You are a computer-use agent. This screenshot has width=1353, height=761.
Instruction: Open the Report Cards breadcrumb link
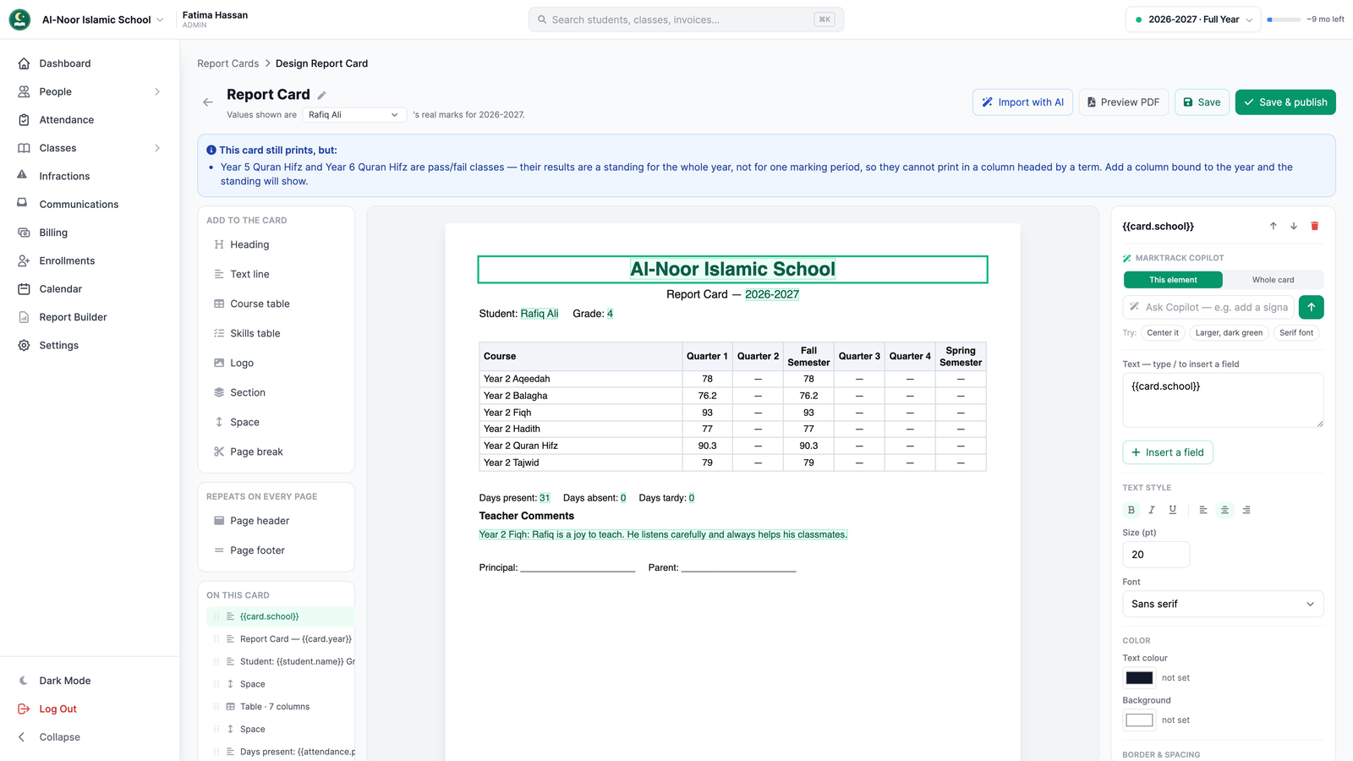coord(228,63)
